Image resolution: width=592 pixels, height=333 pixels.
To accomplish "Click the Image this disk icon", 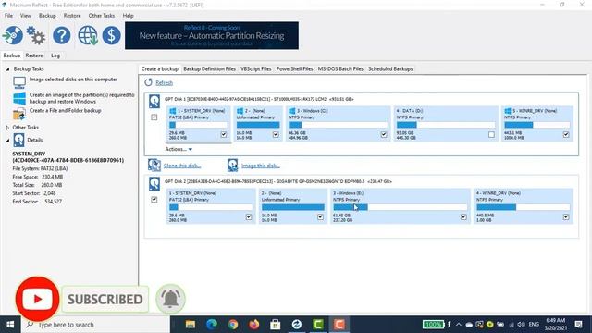I will (x=232, y=166).
